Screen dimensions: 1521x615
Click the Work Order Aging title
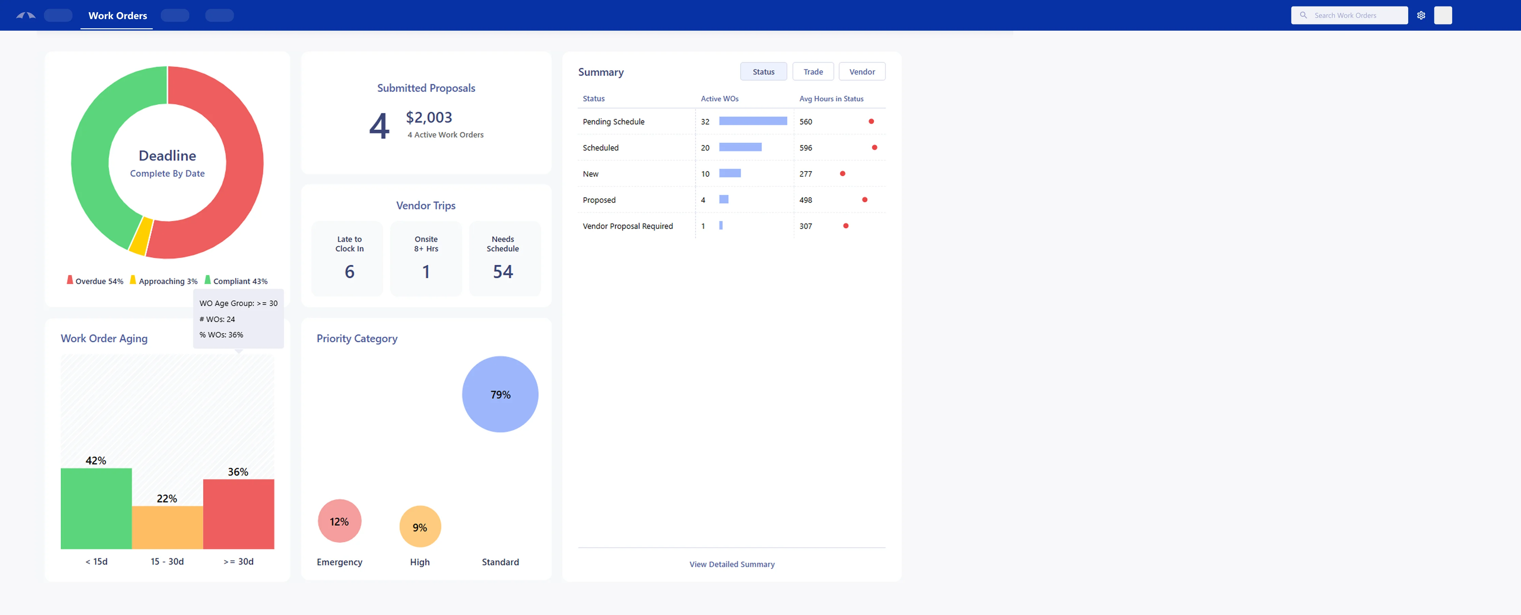(x=104, y=338)
